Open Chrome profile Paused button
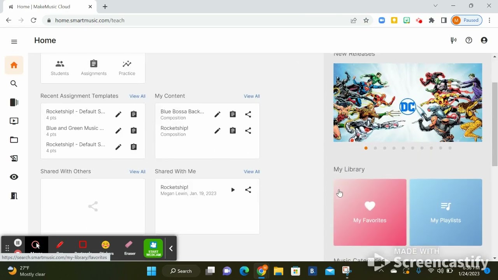This screenshot has width=498, height=280. (466, 20)
